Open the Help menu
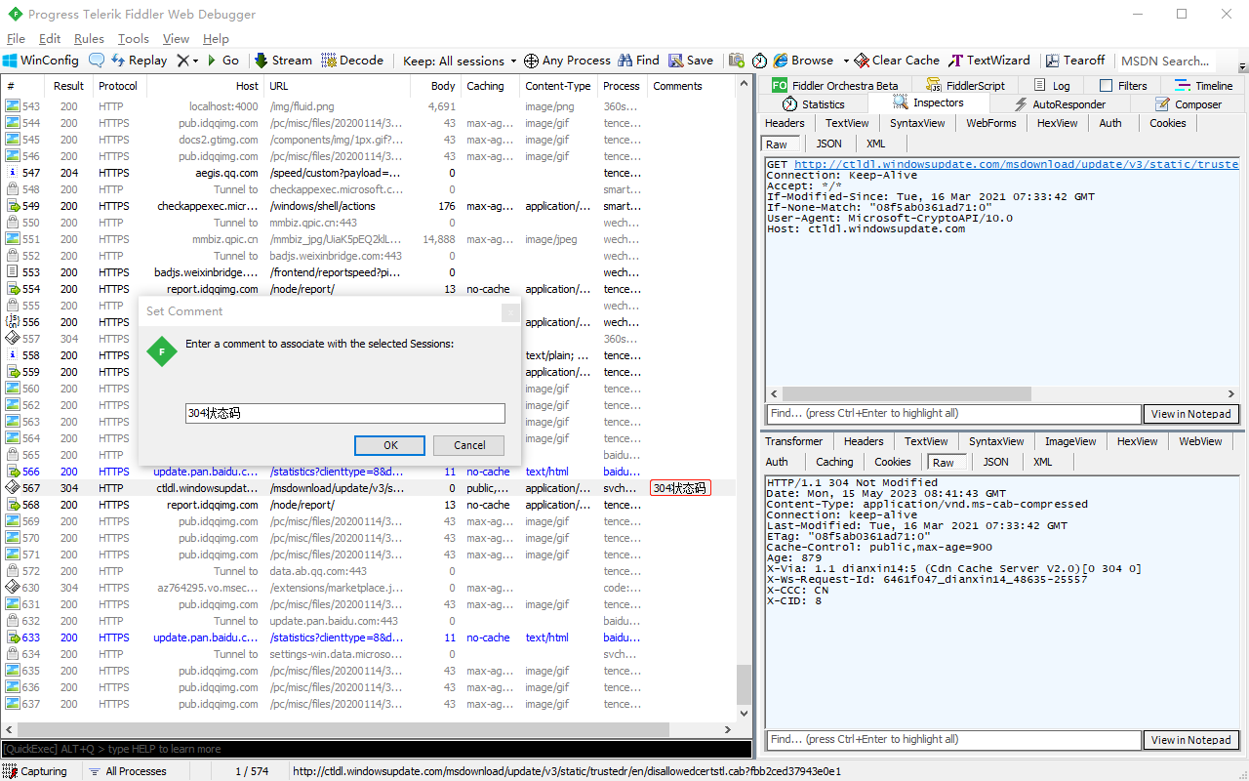This screenshot has width=1249, height=781. coord(216,39)
